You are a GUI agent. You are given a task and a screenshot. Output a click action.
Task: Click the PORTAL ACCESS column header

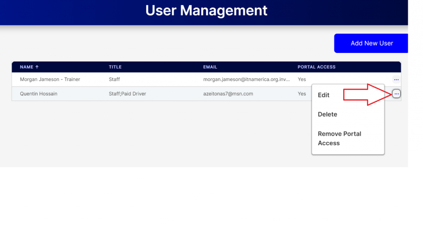tap(316, 67)
